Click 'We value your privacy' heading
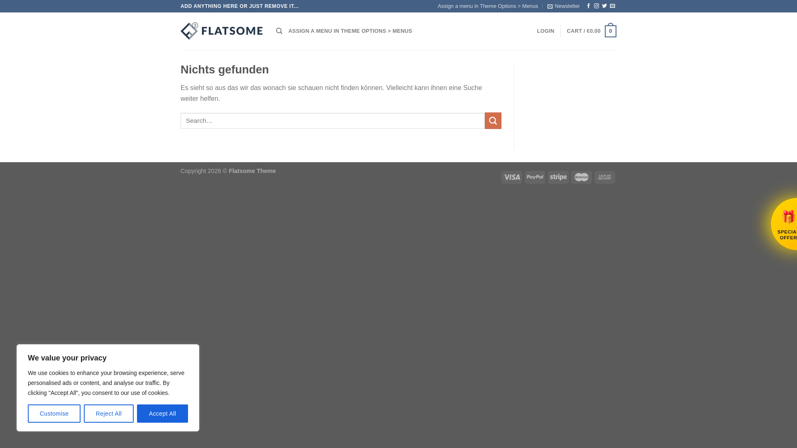 click(x=67, y=358)
